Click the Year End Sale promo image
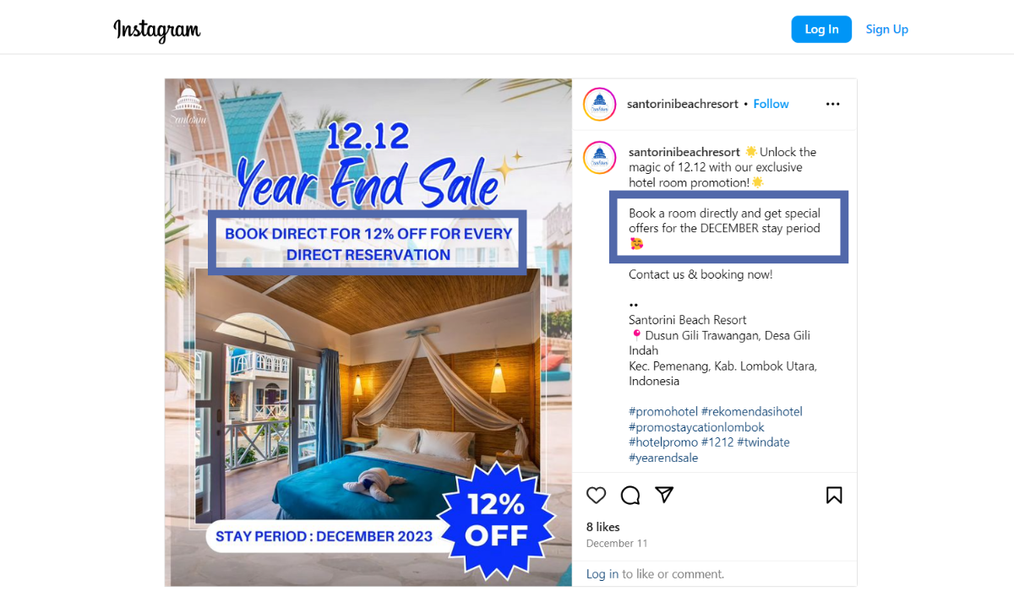 (368, 333)
